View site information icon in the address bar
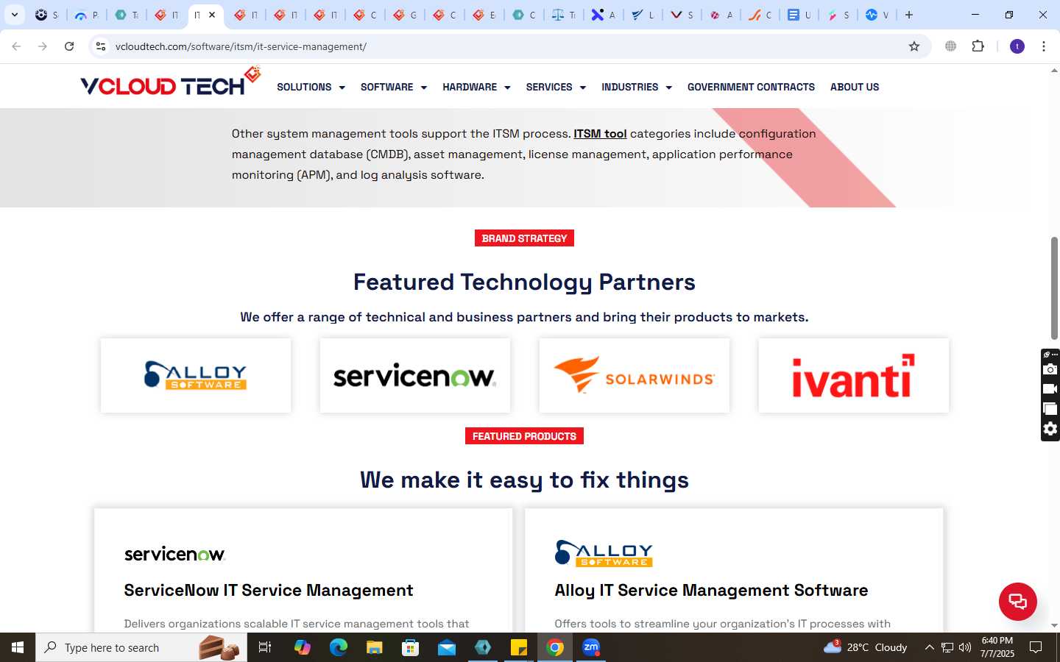Image resolution: width=1060 pixels, height=662 pixels. (101, 46)
